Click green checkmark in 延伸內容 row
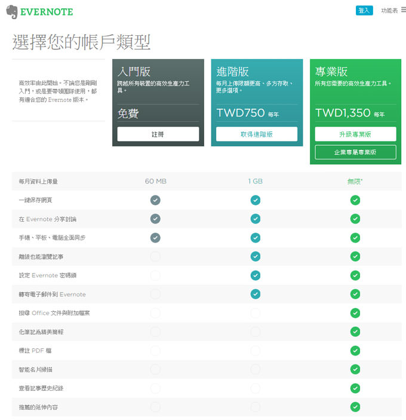 (x=355, y=407)
